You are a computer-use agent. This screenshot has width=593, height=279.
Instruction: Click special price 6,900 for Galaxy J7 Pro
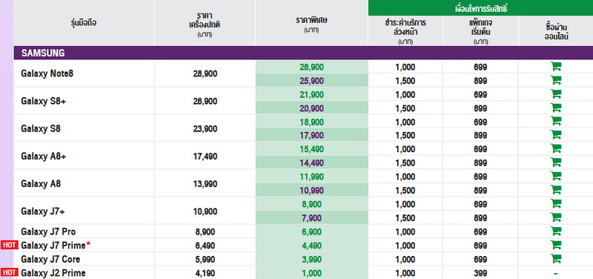pyautogui.click(x=311, y=232)
